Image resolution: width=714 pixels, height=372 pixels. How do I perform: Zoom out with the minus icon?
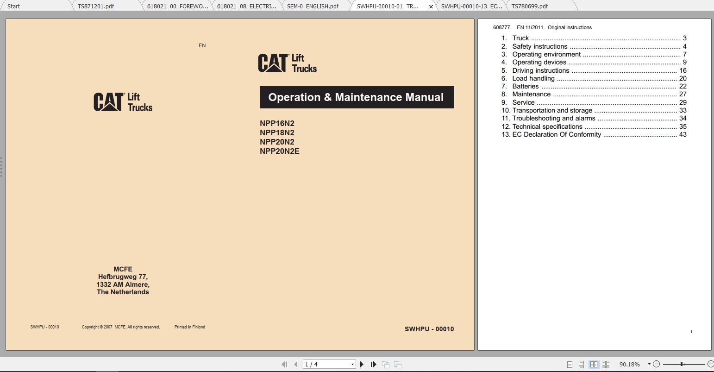coord(657,364)
